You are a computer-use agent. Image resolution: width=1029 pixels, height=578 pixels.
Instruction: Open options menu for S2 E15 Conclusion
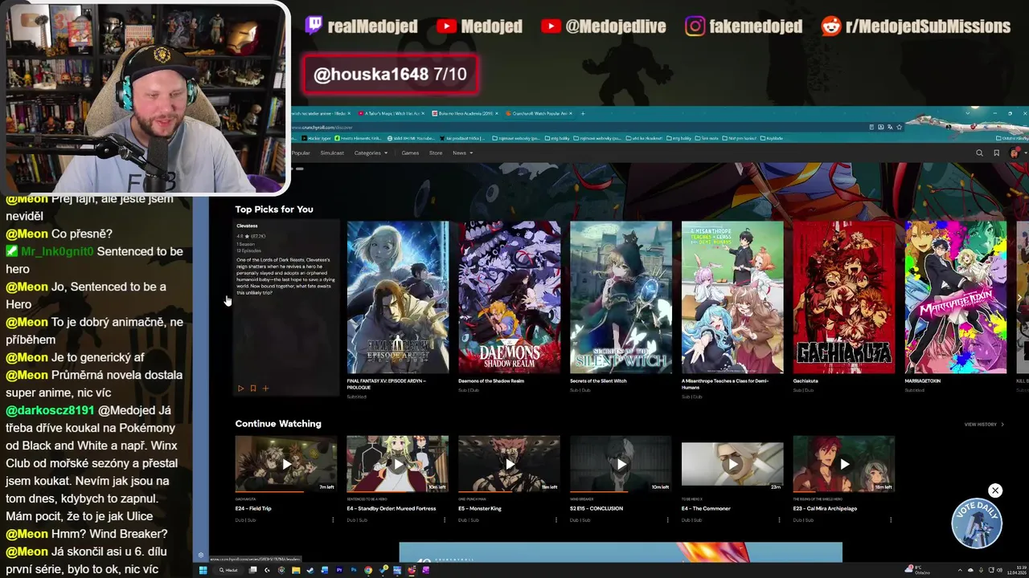click(667, 520)
